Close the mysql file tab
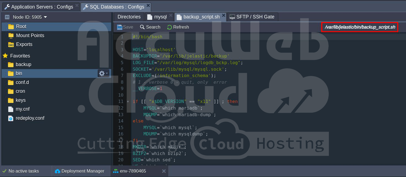Screen dimensions: 406x177 point(171,16)
